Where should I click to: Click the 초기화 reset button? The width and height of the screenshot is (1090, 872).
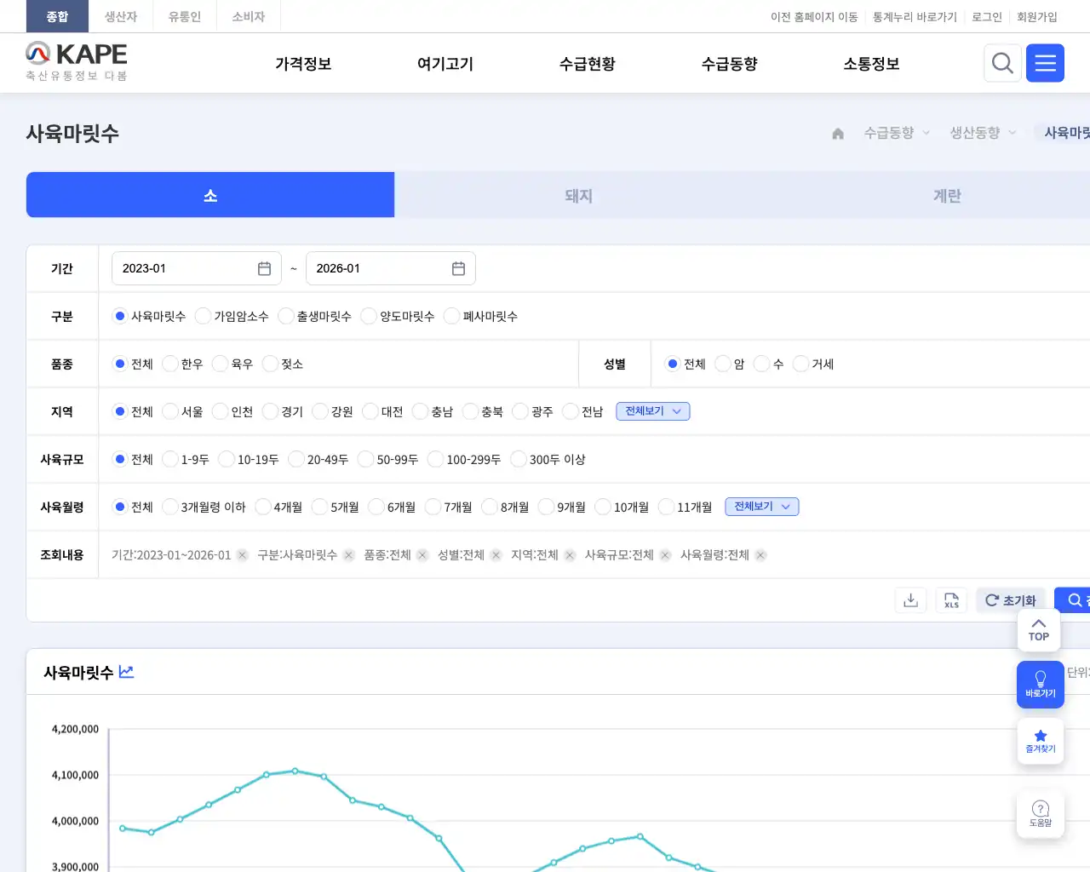click(1011, 599)
